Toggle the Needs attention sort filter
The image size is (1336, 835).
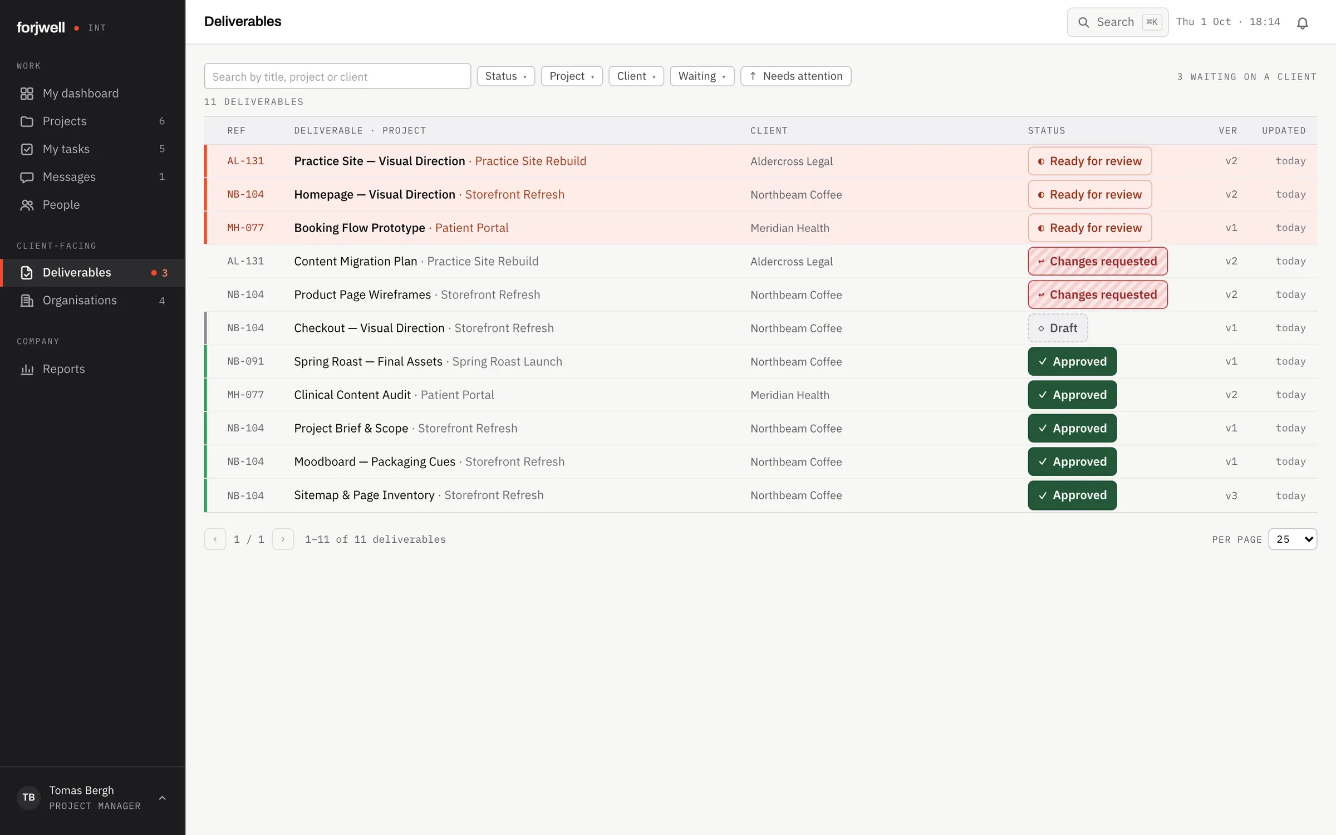pyautogui.click(x=795, y=76)
